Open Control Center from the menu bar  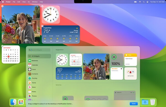pyautogui.click(x=147, y=2)
